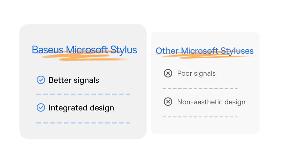Click the blue dashed line under Better signals

tap(83, 94)
